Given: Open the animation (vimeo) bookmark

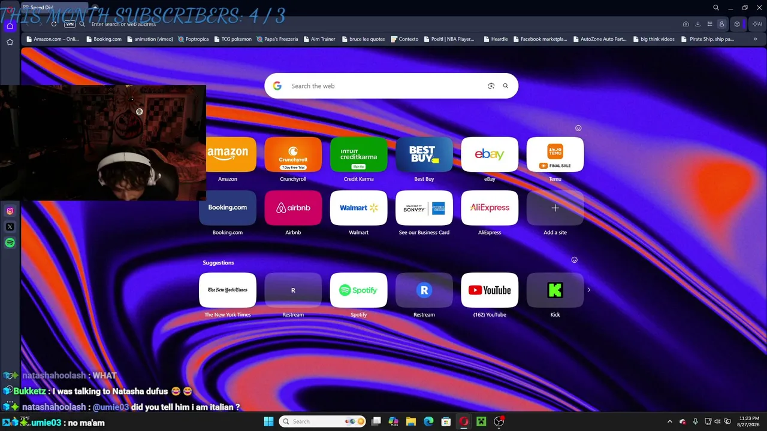Looking at the screenshot, I should pos(150,39).
